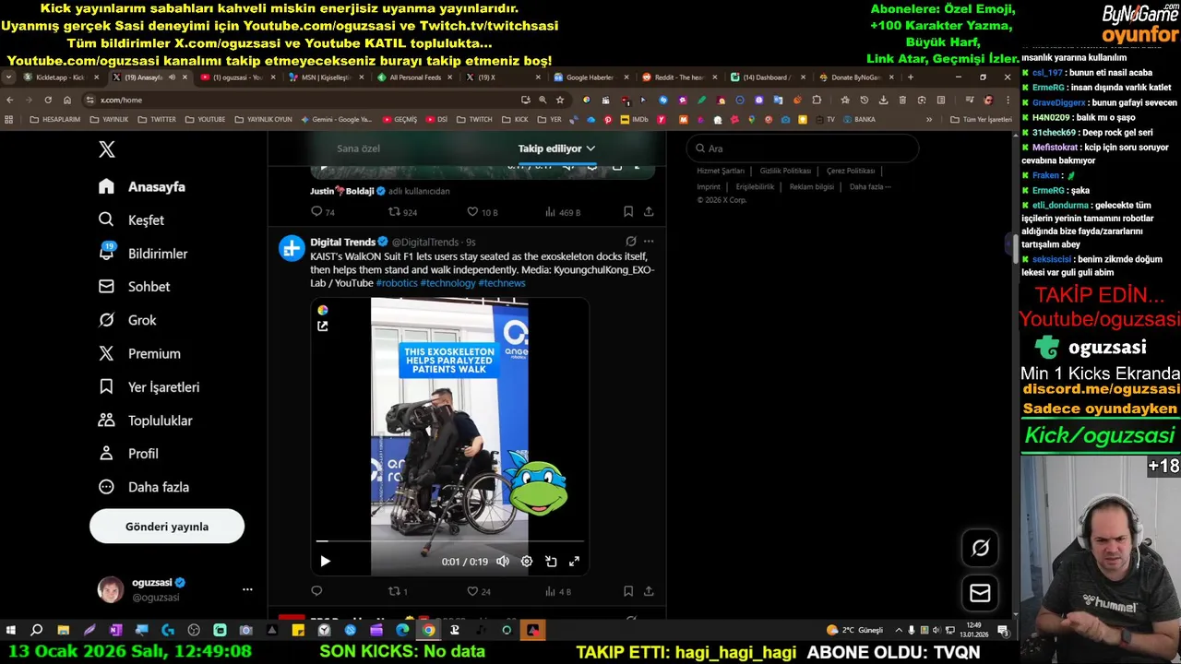This screenshot has width=1181, height=664.
Task: Open Çerez Politikası footer link
Action: pyautogui.click(x=851, y=171)
